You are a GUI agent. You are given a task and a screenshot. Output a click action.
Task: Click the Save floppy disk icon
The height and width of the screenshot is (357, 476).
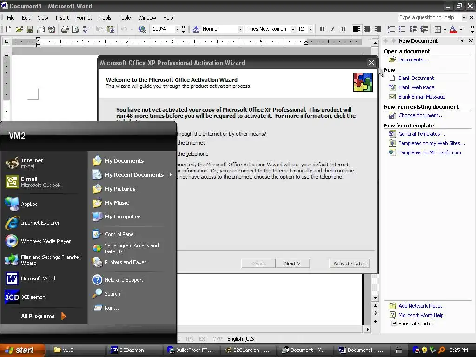click(x=30, y=29)
